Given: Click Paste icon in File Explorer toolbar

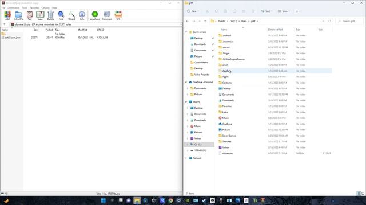Looking at the screenshot, I should 225,11.
